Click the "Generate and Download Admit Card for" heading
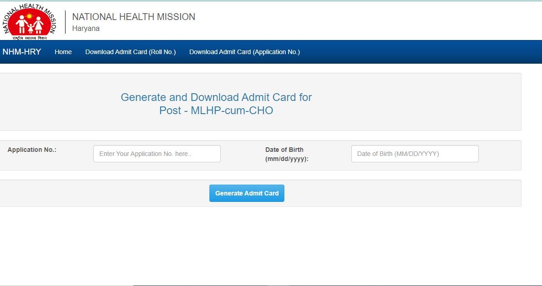 (216, 97)
